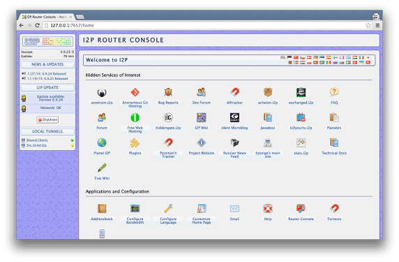Open the Chrome hamburger menu
399x262 pixels.
[x=377, y=25]
